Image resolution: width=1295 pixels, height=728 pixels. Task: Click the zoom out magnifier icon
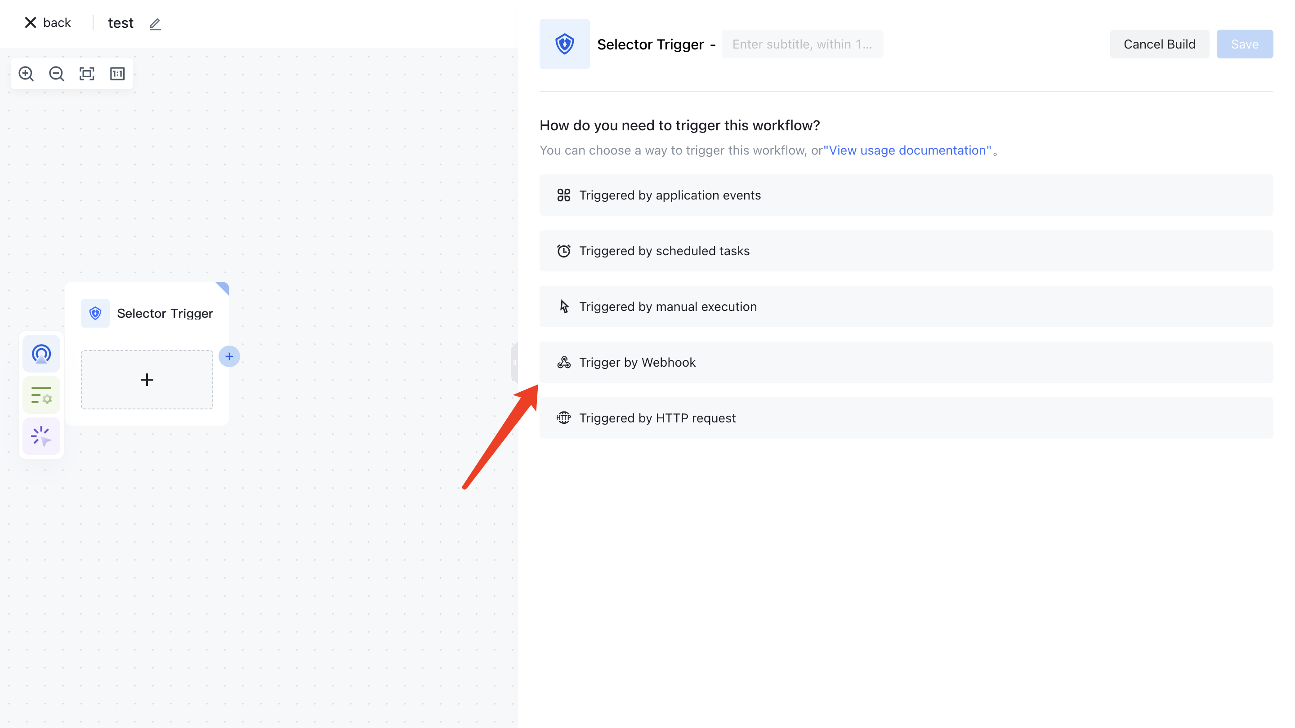click(x=56, y=74)
